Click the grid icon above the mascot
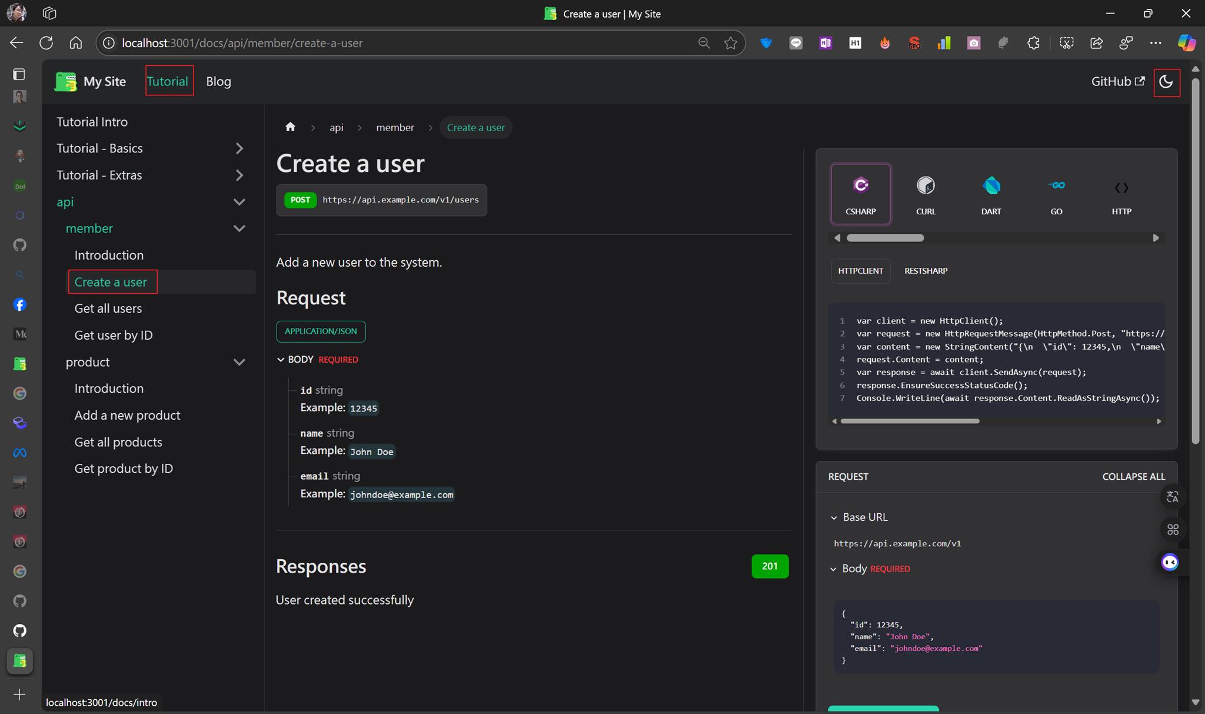The width and height of the screenshot is (1205, 714). [1171, 529]
